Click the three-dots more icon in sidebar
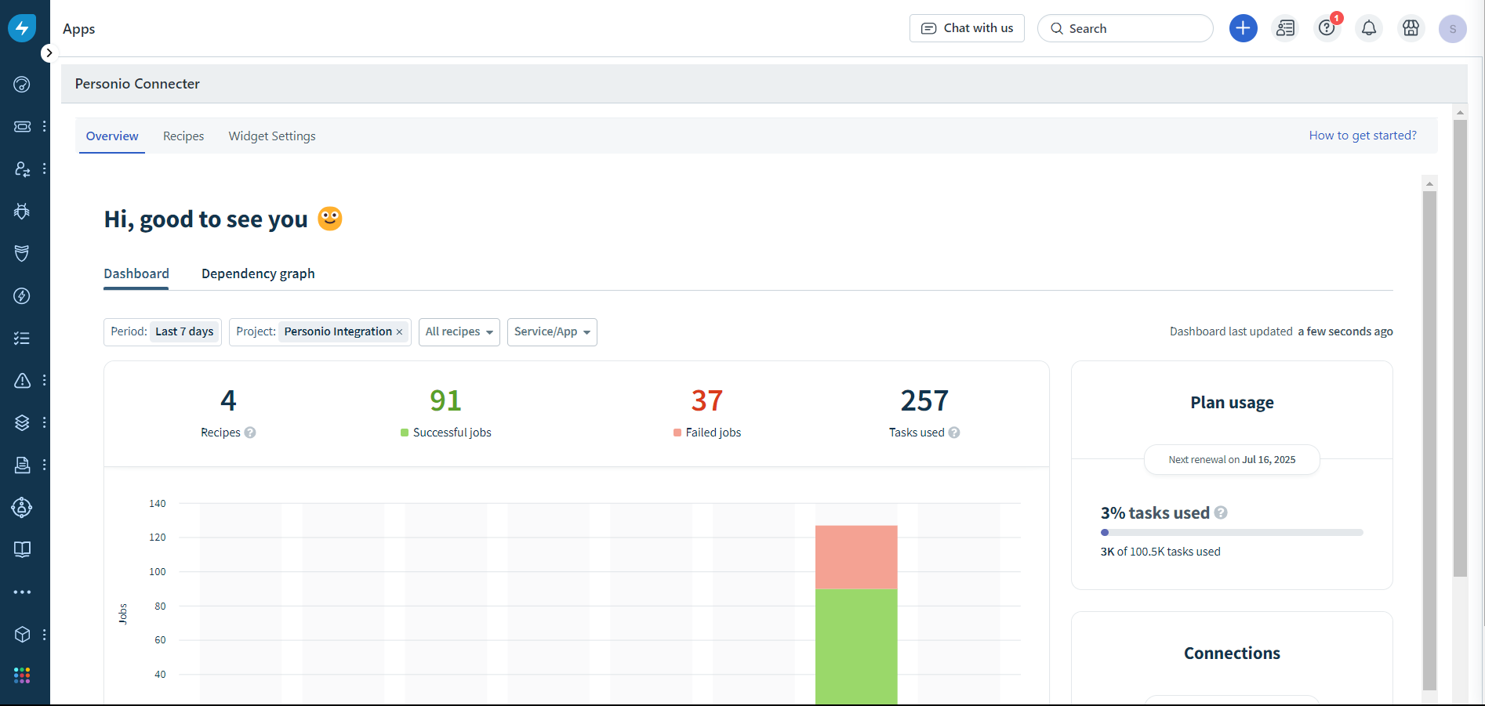The image size is (1485, 706). click(x=22, y=592)
